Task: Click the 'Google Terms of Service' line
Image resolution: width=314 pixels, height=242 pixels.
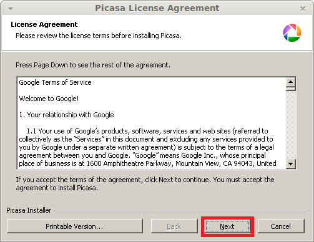Action: click(x=55, y=82)
